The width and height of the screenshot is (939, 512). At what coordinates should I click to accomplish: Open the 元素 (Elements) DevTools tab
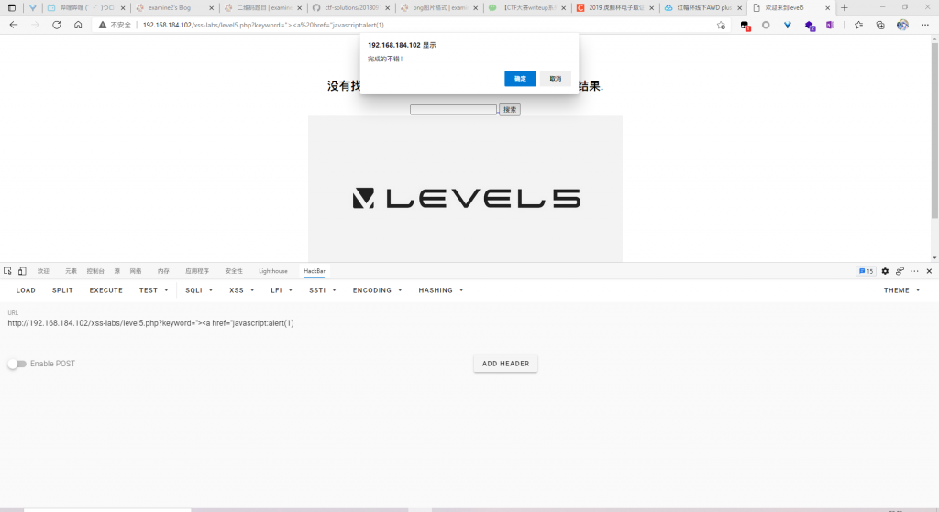pyautogui.click(x=71, y=271)
